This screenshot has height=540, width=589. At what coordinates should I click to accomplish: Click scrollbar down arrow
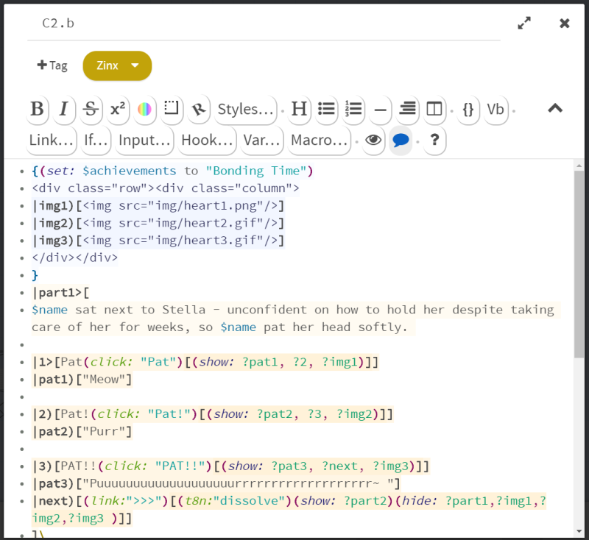579,531
